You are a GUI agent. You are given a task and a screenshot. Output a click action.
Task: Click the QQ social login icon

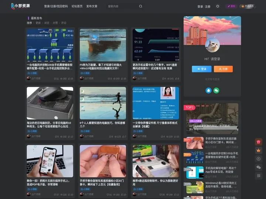208,91
